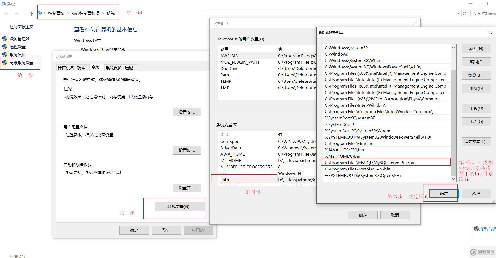
Task: Open Remote Settings (远程设置) shield link
Action: pyautogui.click(x=18, y=47)
